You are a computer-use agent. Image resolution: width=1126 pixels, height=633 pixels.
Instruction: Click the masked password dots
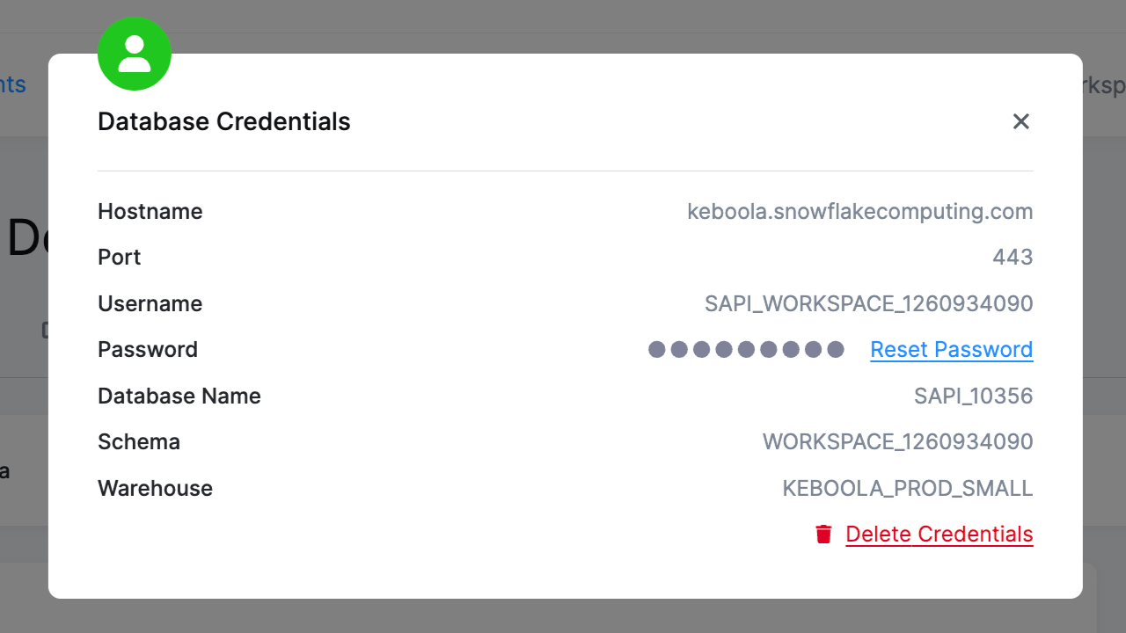pos(745,349)
